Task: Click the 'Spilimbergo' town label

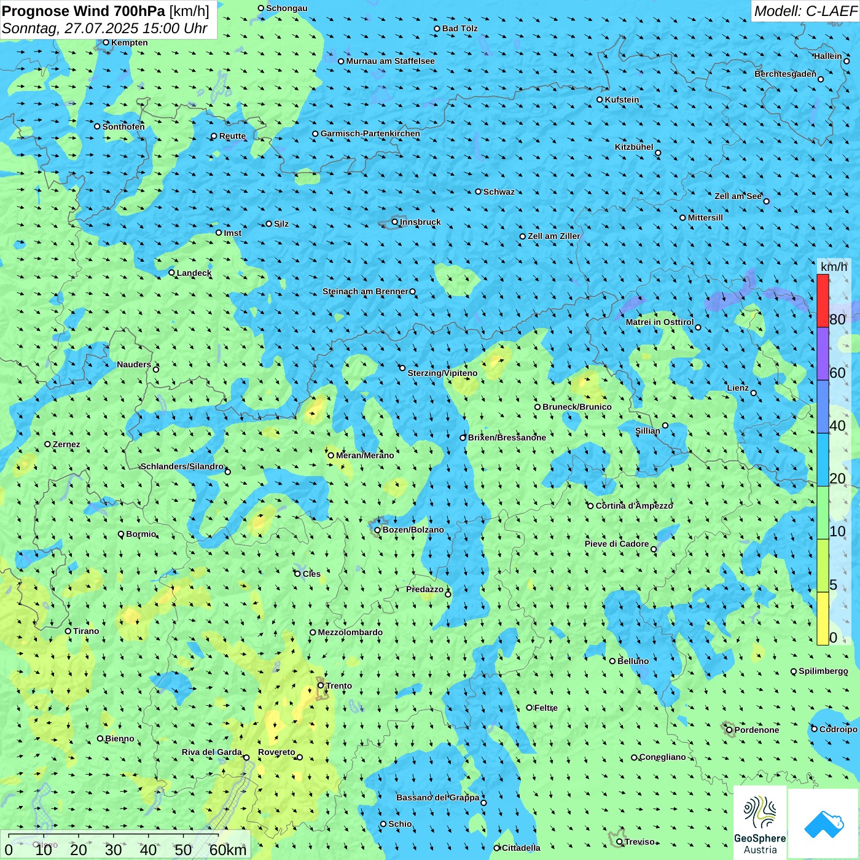Action: click(823, 671)
